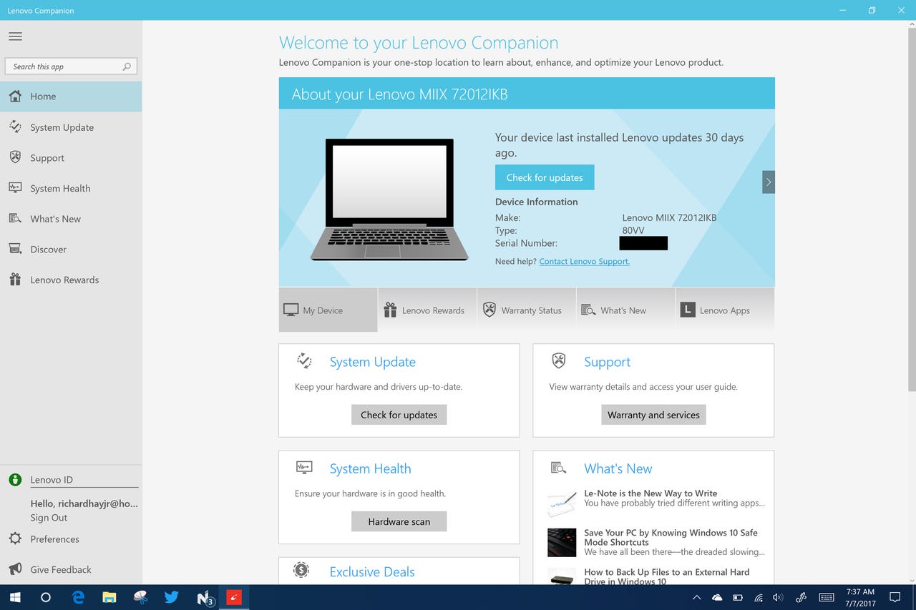Click Check for updates in the banner
916x610 pixels.
(544, 177)
